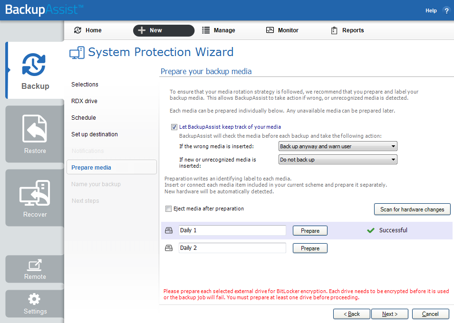
Task: Open the Backup section icon
Action: pyautogui.click(x=34, y=65)
